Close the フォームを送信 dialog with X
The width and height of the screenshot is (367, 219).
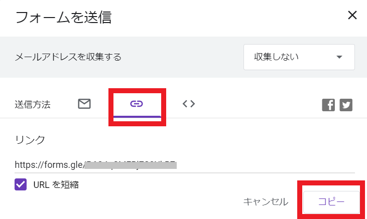click(x=352, y=15)
